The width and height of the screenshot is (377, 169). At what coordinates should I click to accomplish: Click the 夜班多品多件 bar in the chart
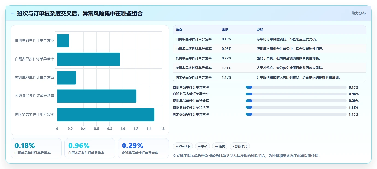pos(97,96)
